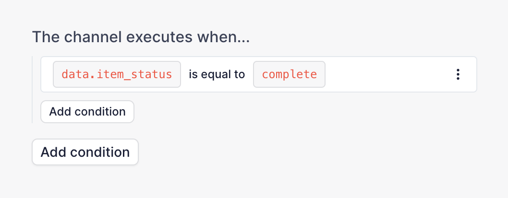Add a new condition group below the existing group
This screenshot has height=198, width=508.
(85, 152)
